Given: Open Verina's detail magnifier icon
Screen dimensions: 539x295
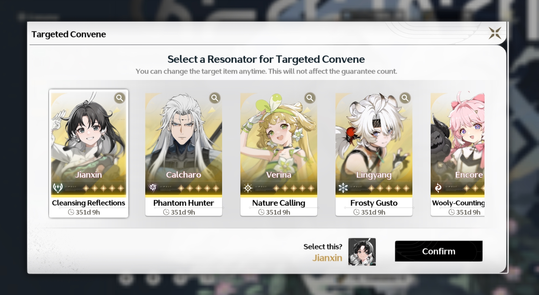Looking at the screenshot, I should coord(310,98).
